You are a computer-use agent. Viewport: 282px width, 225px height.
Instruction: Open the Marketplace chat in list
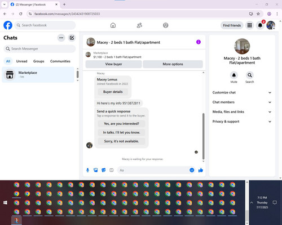(38, 75)
